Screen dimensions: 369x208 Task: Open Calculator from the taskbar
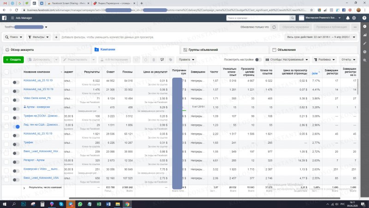pos(42,204)
